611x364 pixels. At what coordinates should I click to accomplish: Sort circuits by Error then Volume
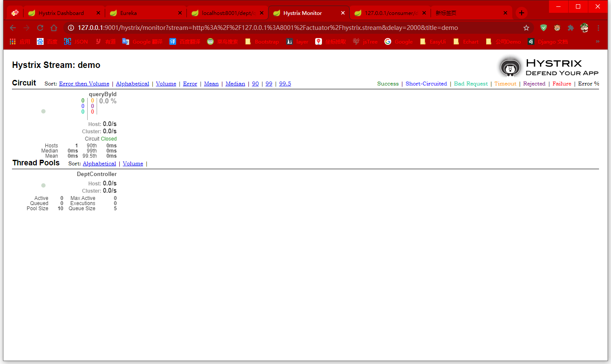[84, 84]
